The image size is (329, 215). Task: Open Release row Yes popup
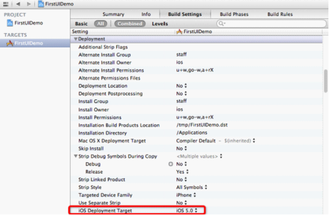(183, 172)
